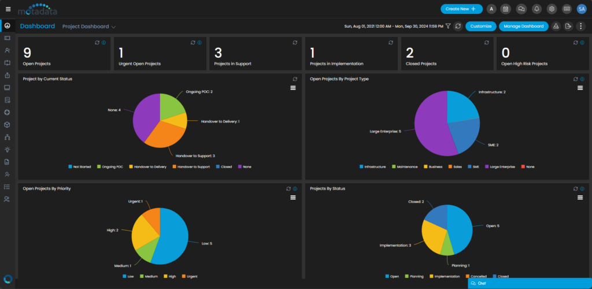
Task: Toggle the Maintenance legend item
Action: click(405, 167)
